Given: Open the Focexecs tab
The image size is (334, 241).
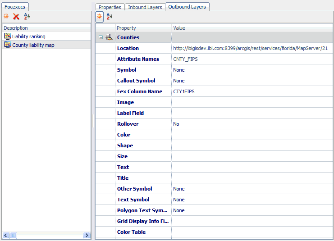Looking at the screenshot, I should 15,7.
